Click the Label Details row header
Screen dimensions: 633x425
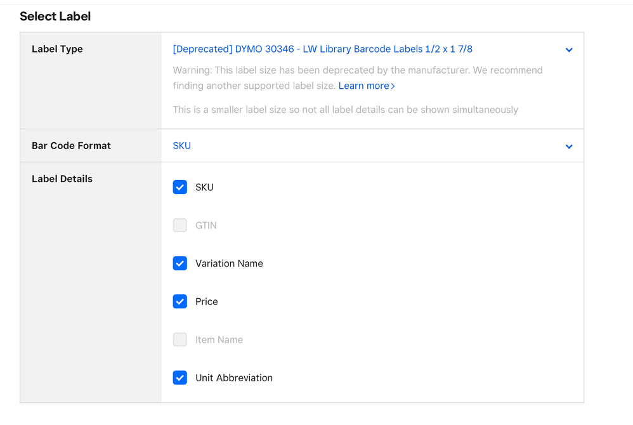62,179
